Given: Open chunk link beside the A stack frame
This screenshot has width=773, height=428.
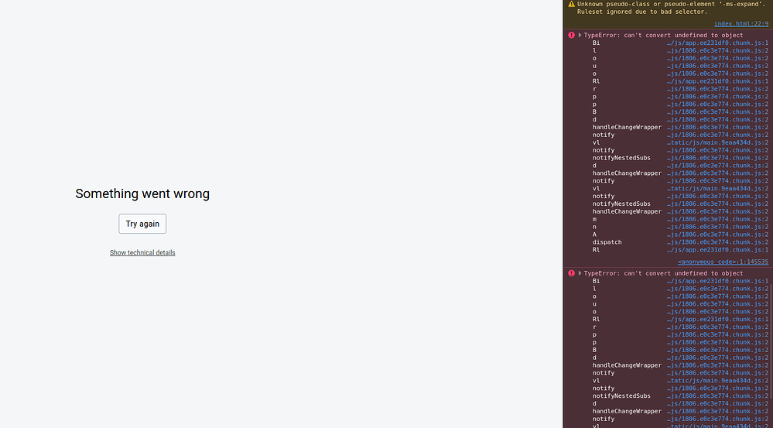Looking at the screenshot, I should tap(717, 235).
